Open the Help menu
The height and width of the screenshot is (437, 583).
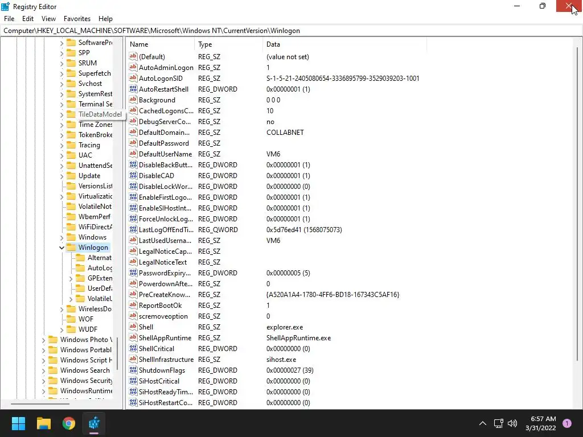[105, 19]
